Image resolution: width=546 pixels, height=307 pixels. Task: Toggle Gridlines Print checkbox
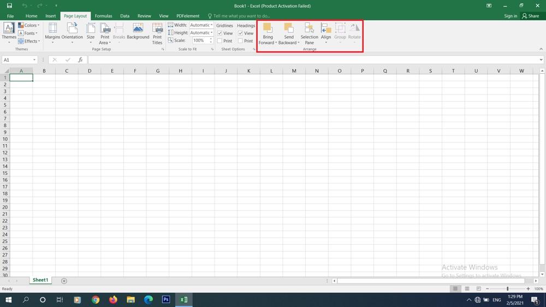pos(219,41)
